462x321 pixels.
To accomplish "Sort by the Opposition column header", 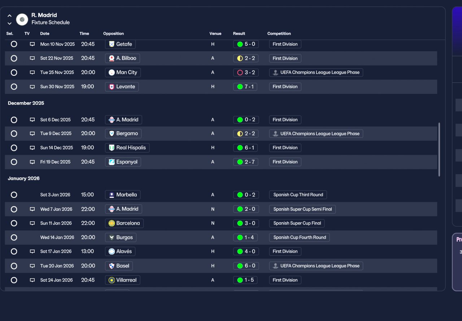I will [x=113, y=34].
